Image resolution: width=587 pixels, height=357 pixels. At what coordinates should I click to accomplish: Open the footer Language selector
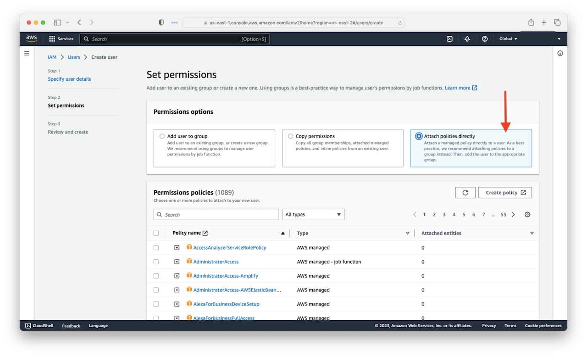pos(98,326)
